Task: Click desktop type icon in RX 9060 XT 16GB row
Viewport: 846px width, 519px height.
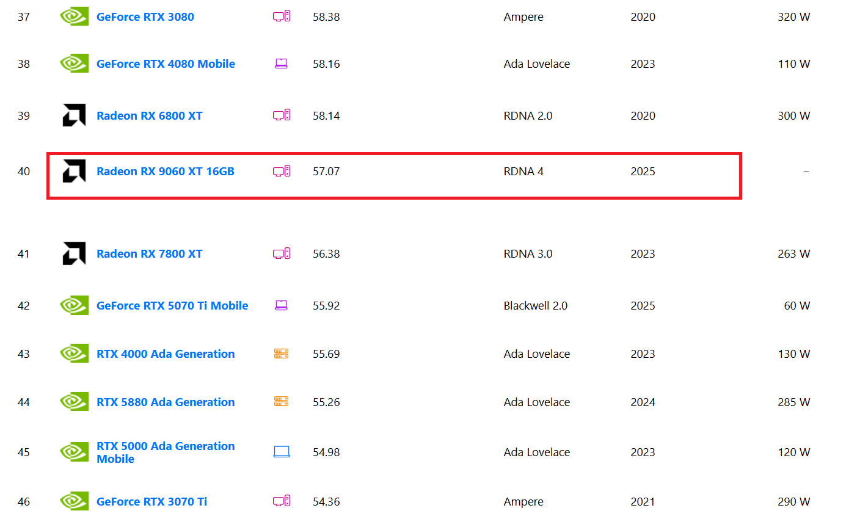Action: click(x=282, y=171)
